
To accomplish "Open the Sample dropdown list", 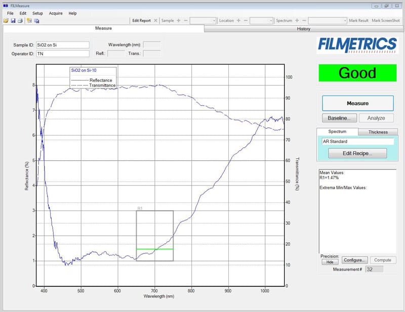I will click(x=203, y=21).
